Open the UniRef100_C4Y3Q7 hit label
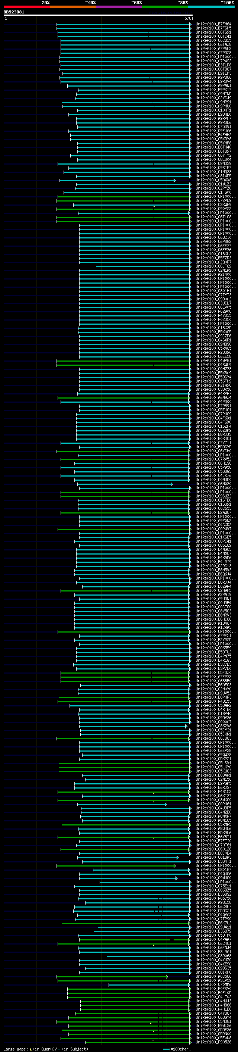The width and height of the screenshot is (238, 1052). [213, 1013]
